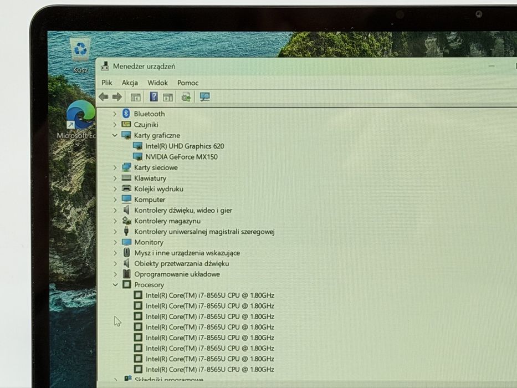Open the Widok menu
The width and height of the screenshot is (517, 388).
point(157,83)
